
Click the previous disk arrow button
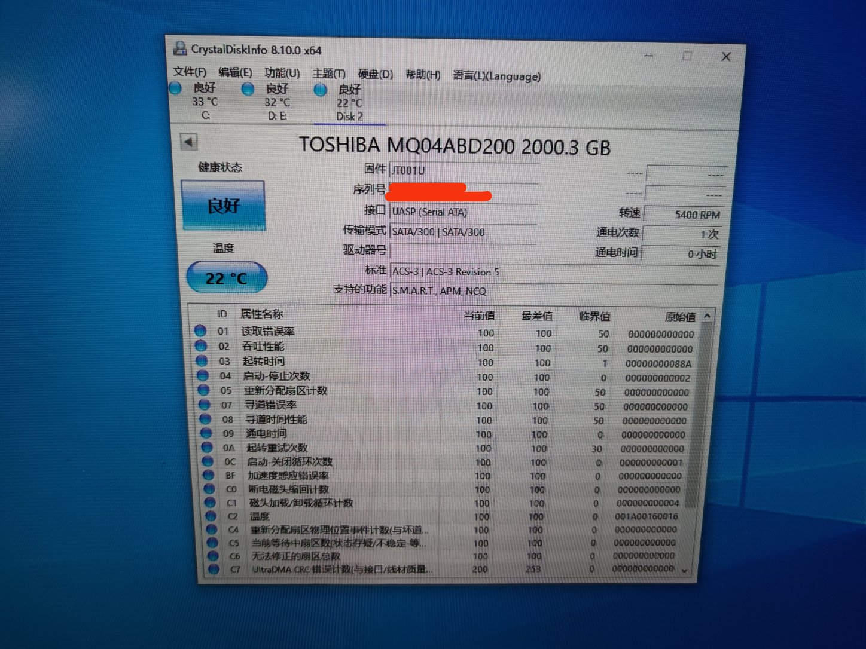tap(189, 142)
